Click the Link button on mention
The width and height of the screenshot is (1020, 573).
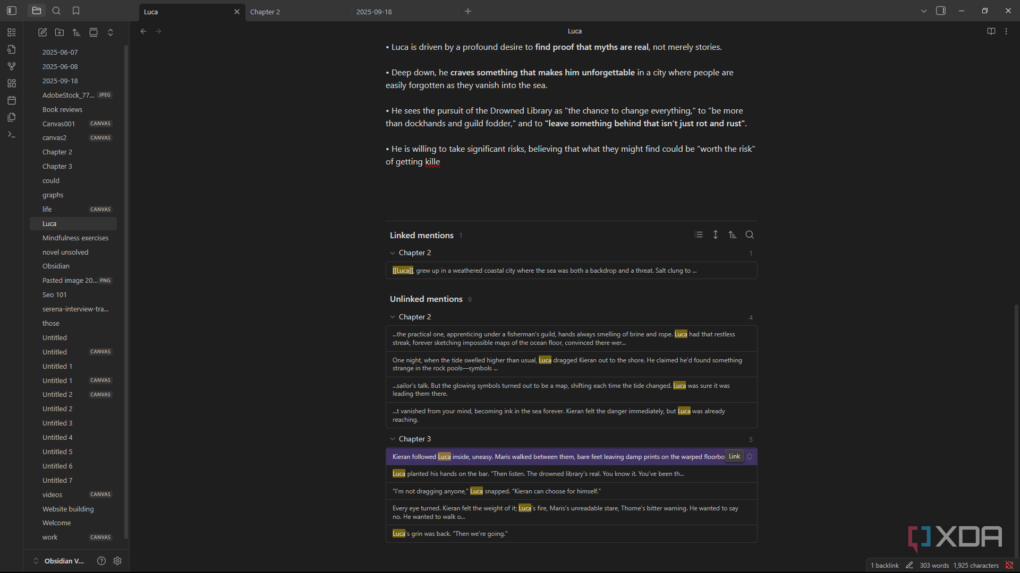734,456
